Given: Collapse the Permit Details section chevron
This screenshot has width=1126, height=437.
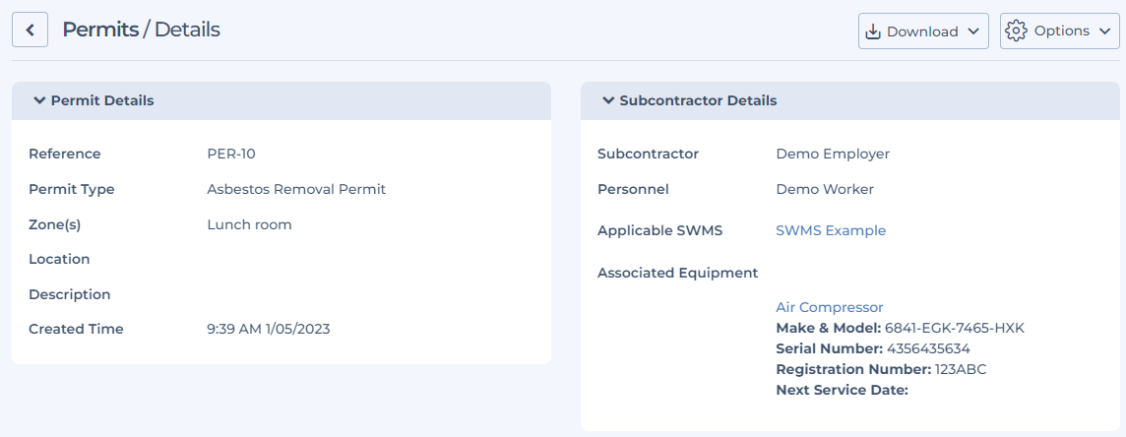Looking at the screenshot, I should pos(39,100).
